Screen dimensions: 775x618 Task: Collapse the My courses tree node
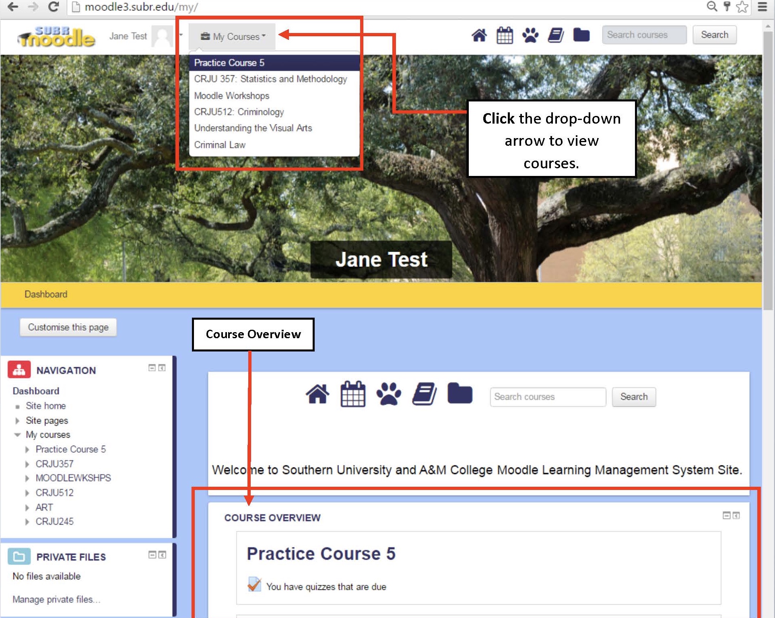(17, 435)
